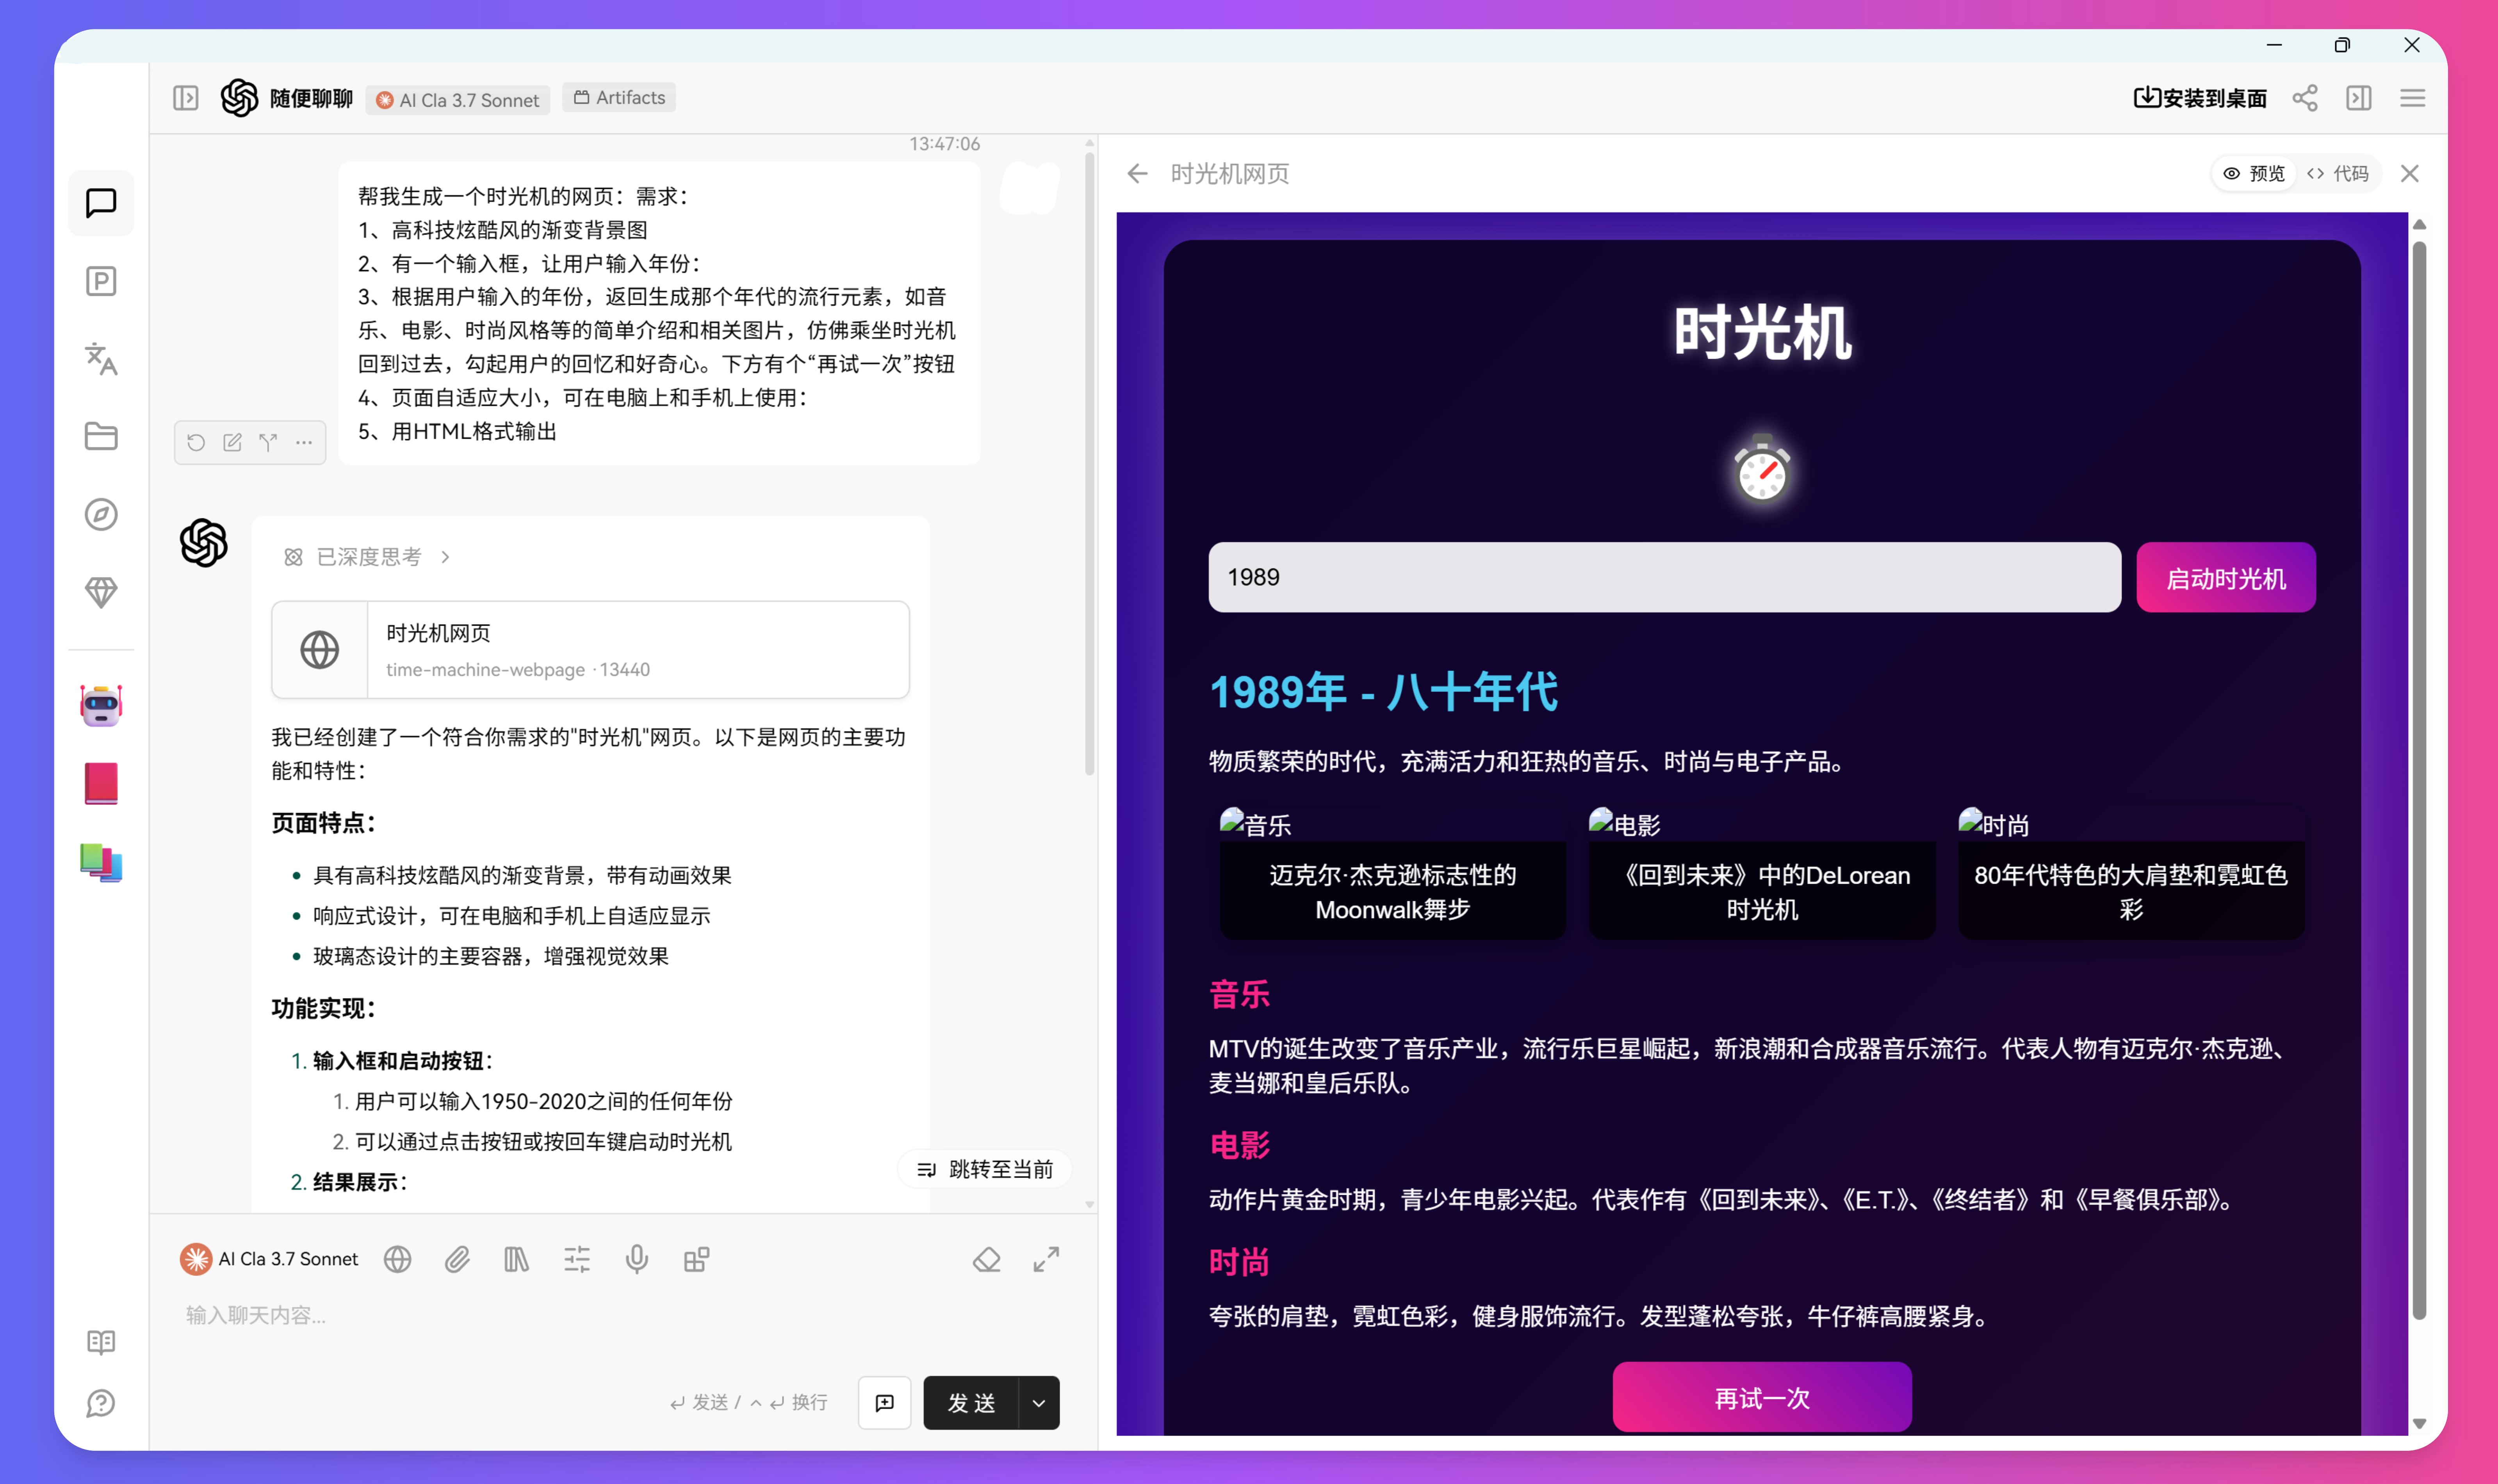
Task: Open model parameter sliders in input toolbar
Action: pos(578,1259)
